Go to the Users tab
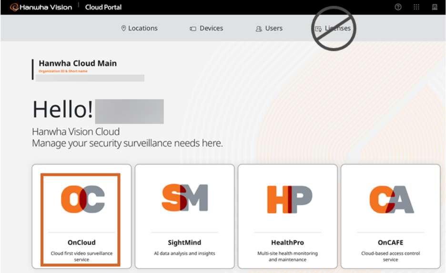Screen dimensions: 446x273 click(x=269, y=28)
